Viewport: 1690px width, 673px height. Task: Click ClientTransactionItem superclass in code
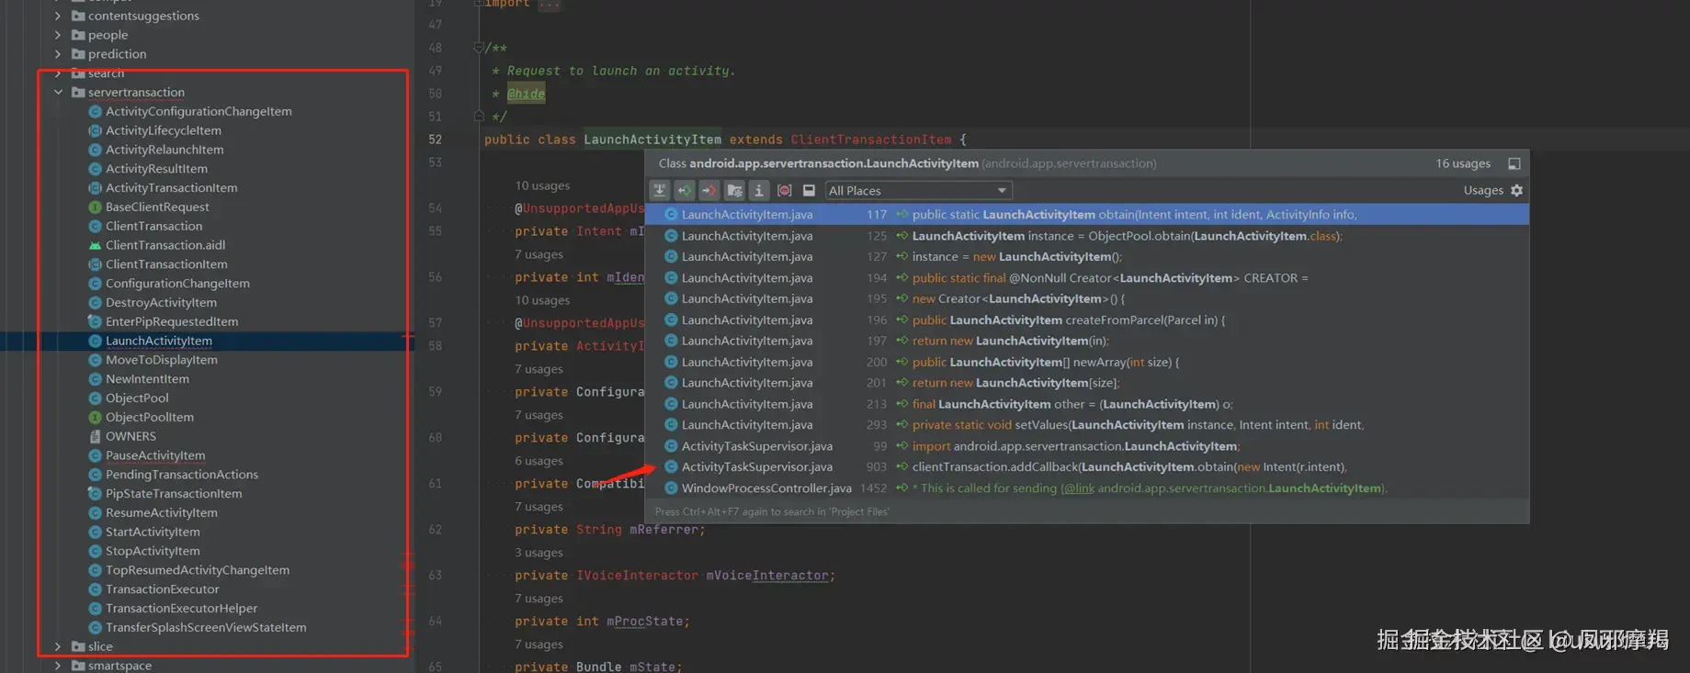(870, 140)
